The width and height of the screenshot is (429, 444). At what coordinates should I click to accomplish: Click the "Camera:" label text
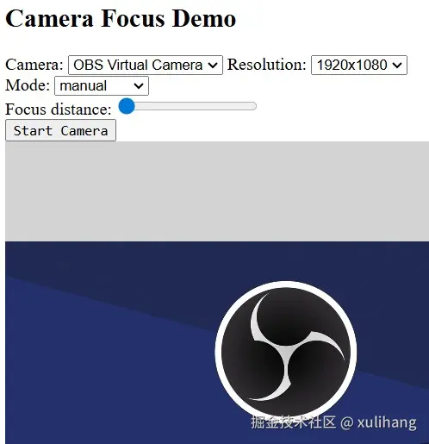(34, 65)
